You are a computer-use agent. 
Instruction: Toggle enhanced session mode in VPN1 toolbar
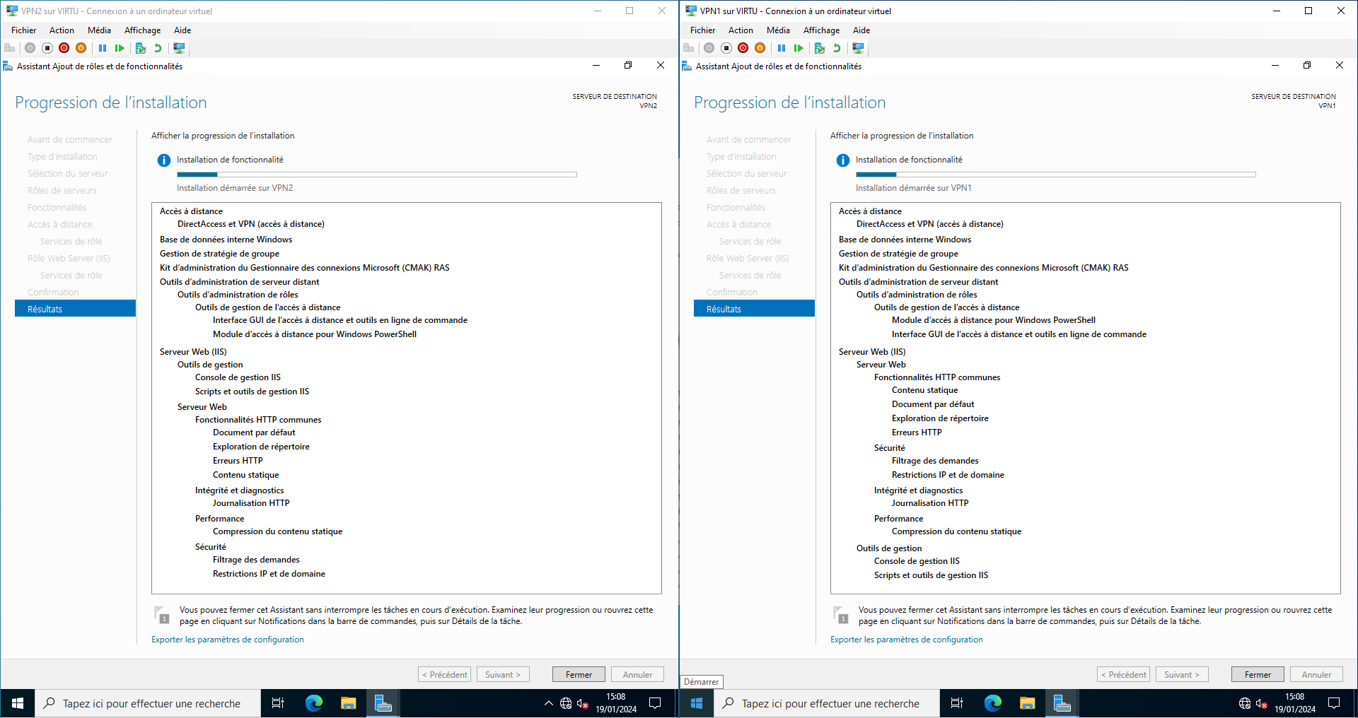click(858, 48)
